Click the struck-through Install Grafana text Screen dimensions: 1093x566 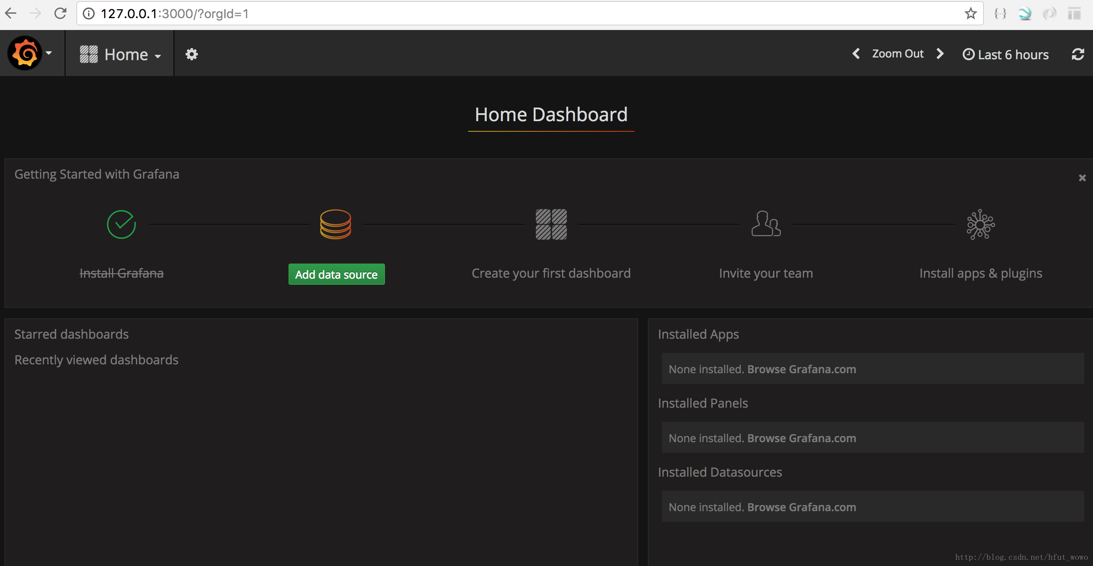click(122, 273)
